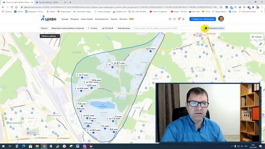The image size is (265, 149).
Task: Open Ещё фильтры
Action: (124, 28)
